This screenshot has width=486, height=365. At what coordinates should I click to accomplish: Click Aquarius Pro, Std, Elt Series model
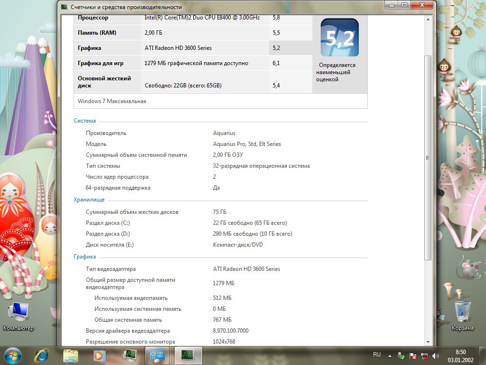(247, 144)
